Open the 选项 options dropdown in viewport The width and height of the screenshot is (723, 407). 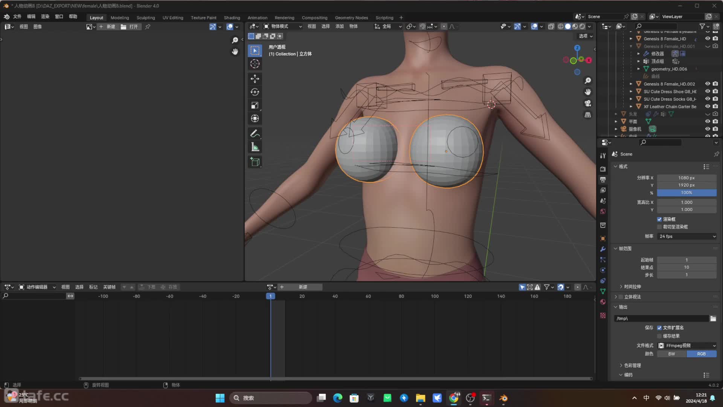click(x=586, y=36)
